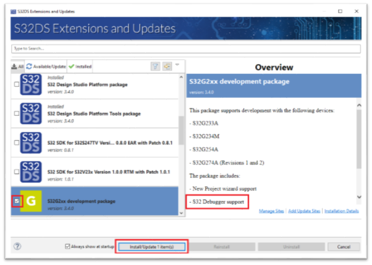Check the S32 SDK for S32S247TV checkbox
The image size is (372, 265).
(17, 142)
